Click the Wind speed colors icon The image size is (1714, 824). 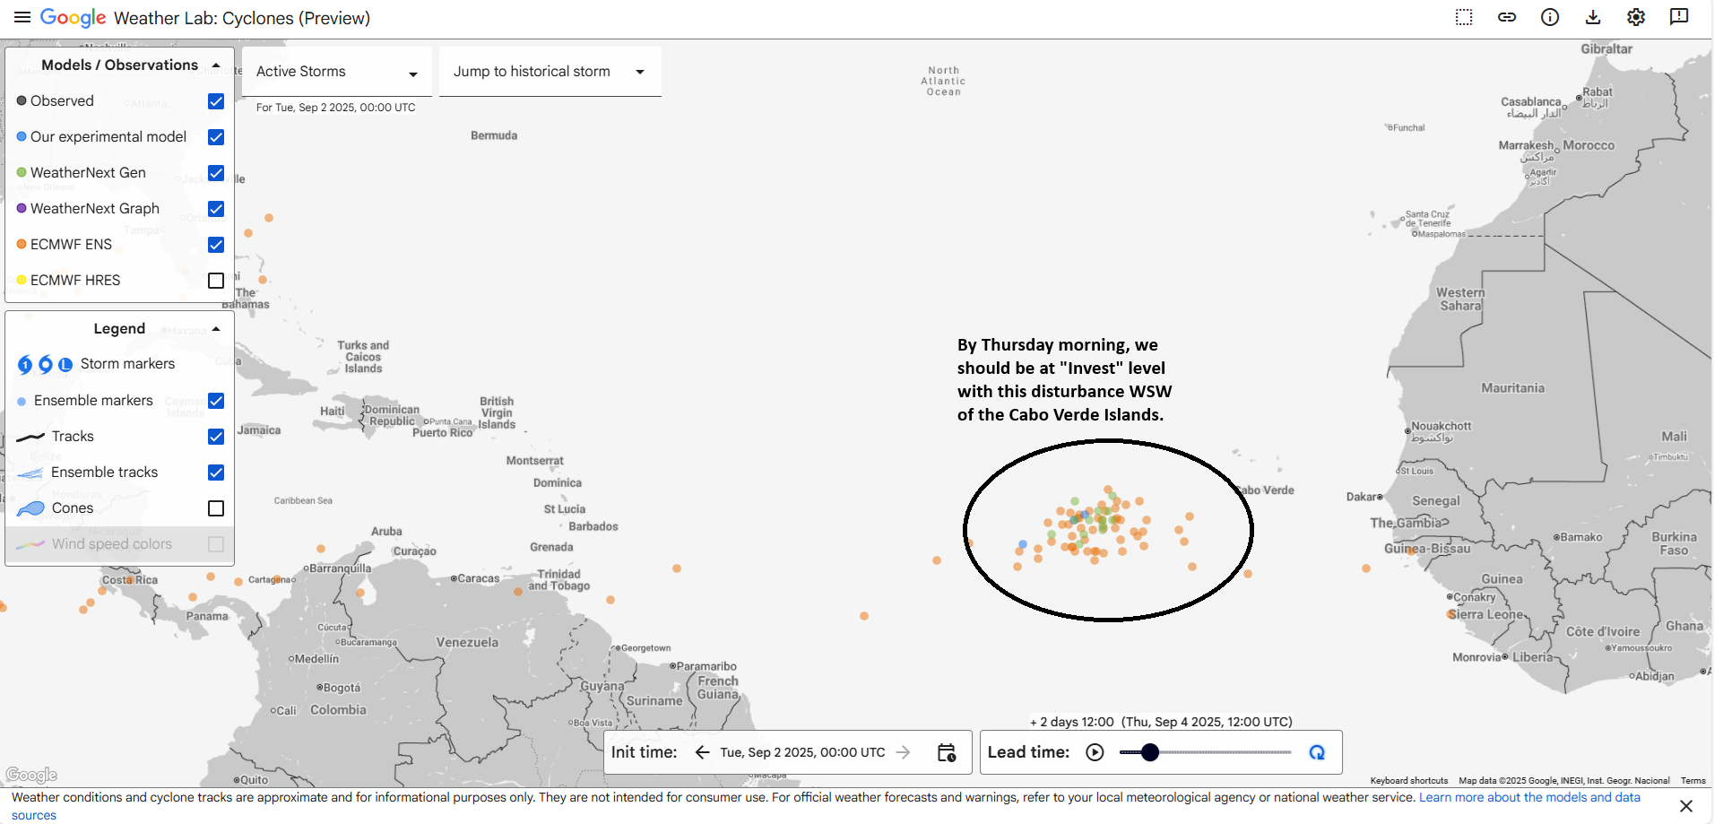pyautogui.click(x=30, y=544)
